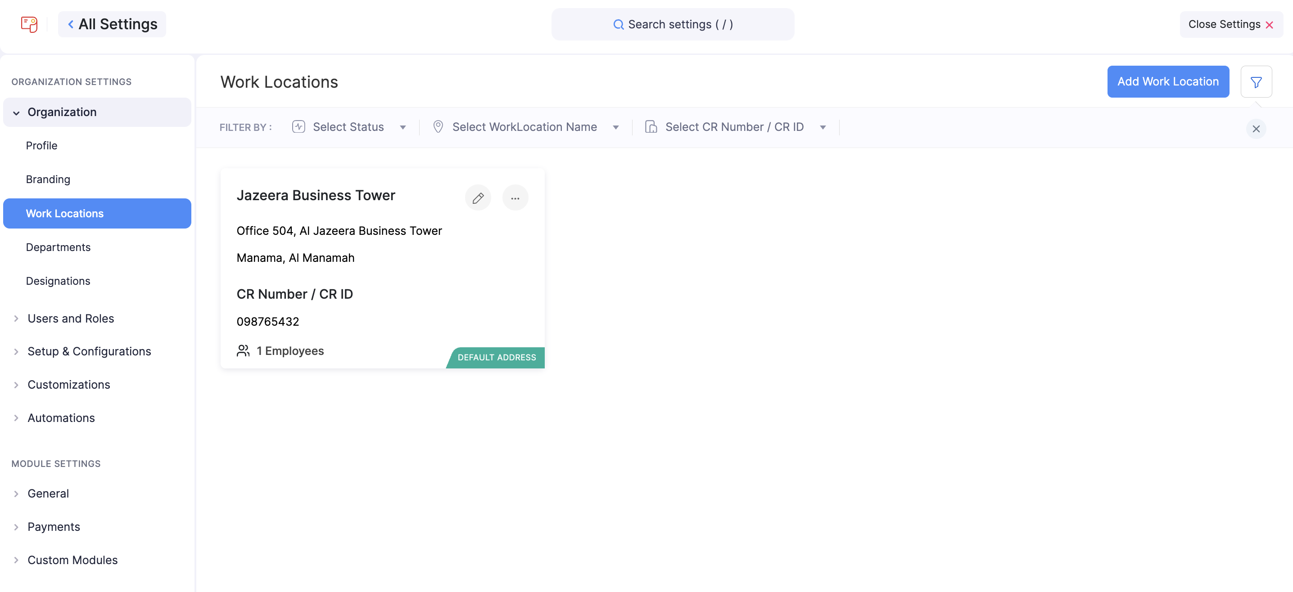Screen dimensions: 1293x592
Task: Close the filter bar with X icon
Action: pyautogui.click(x=1255, y=129)
